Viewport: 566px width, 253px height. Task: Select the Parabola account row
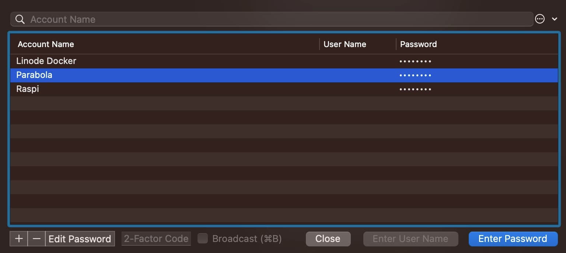[x=284, y=75]
